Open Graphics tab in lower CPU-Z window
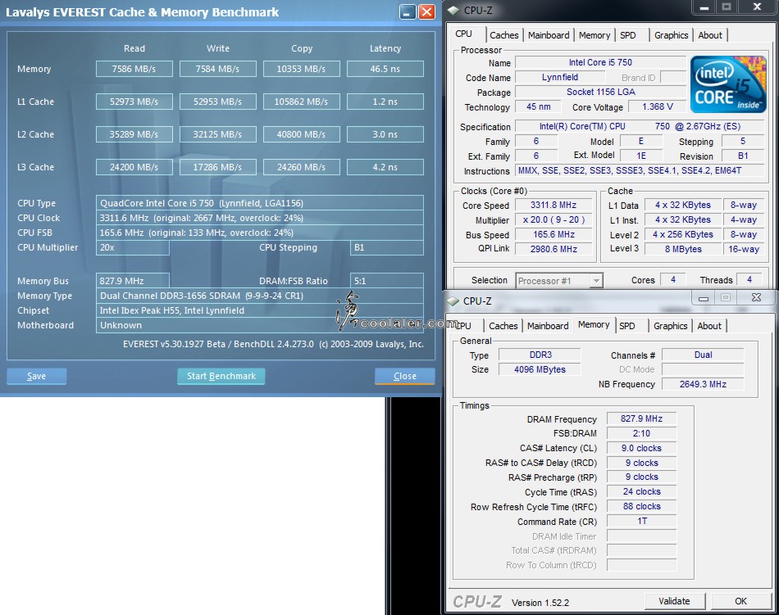This screenshot has width=779, height=615. 670,326
